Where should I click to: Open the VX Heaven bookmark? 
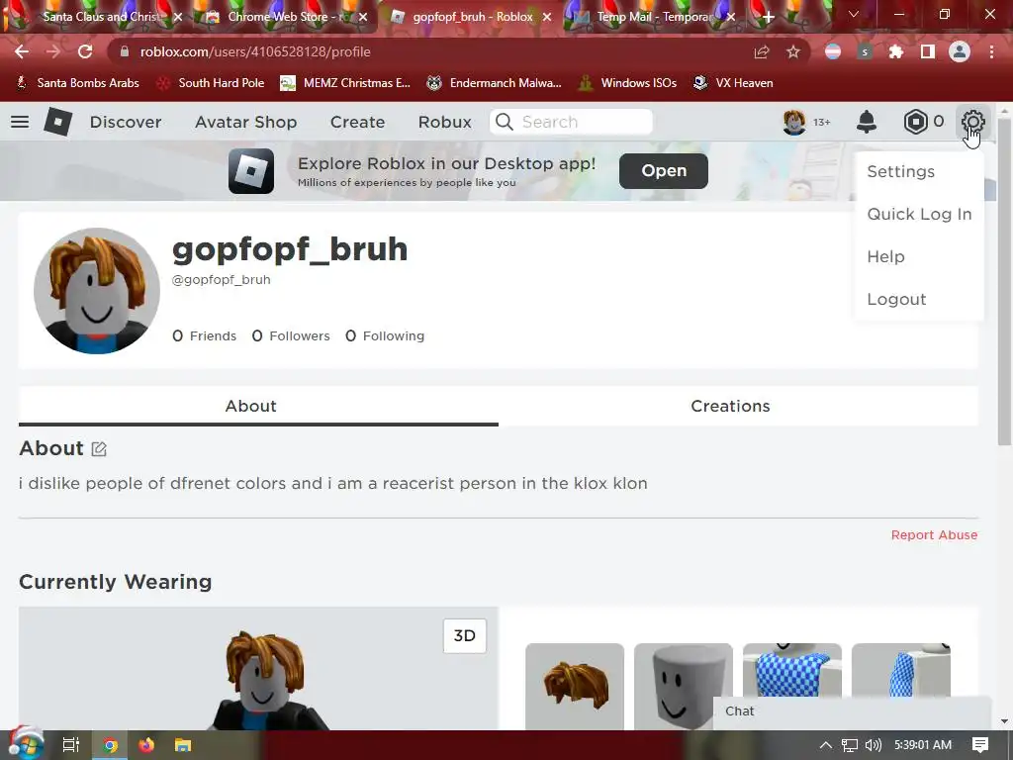(x=733, y=83)
